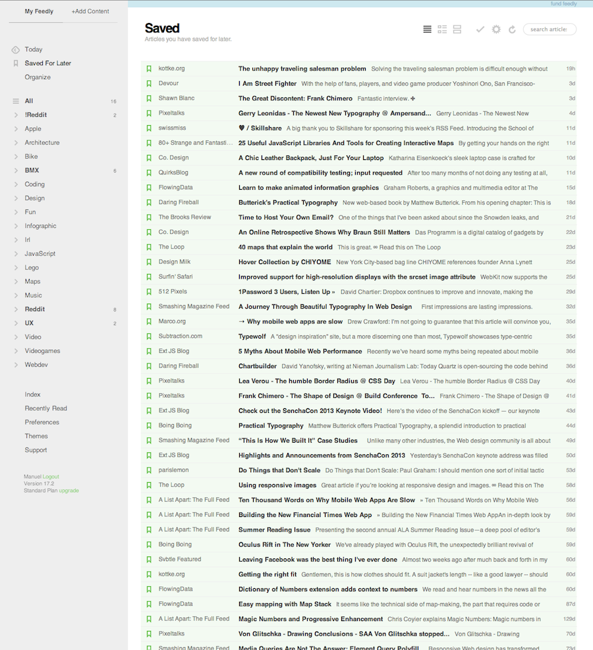593x650 pixels.
Task: Toggle bookmark on Butterick's Practical Typography row
Action: point(149,203)
